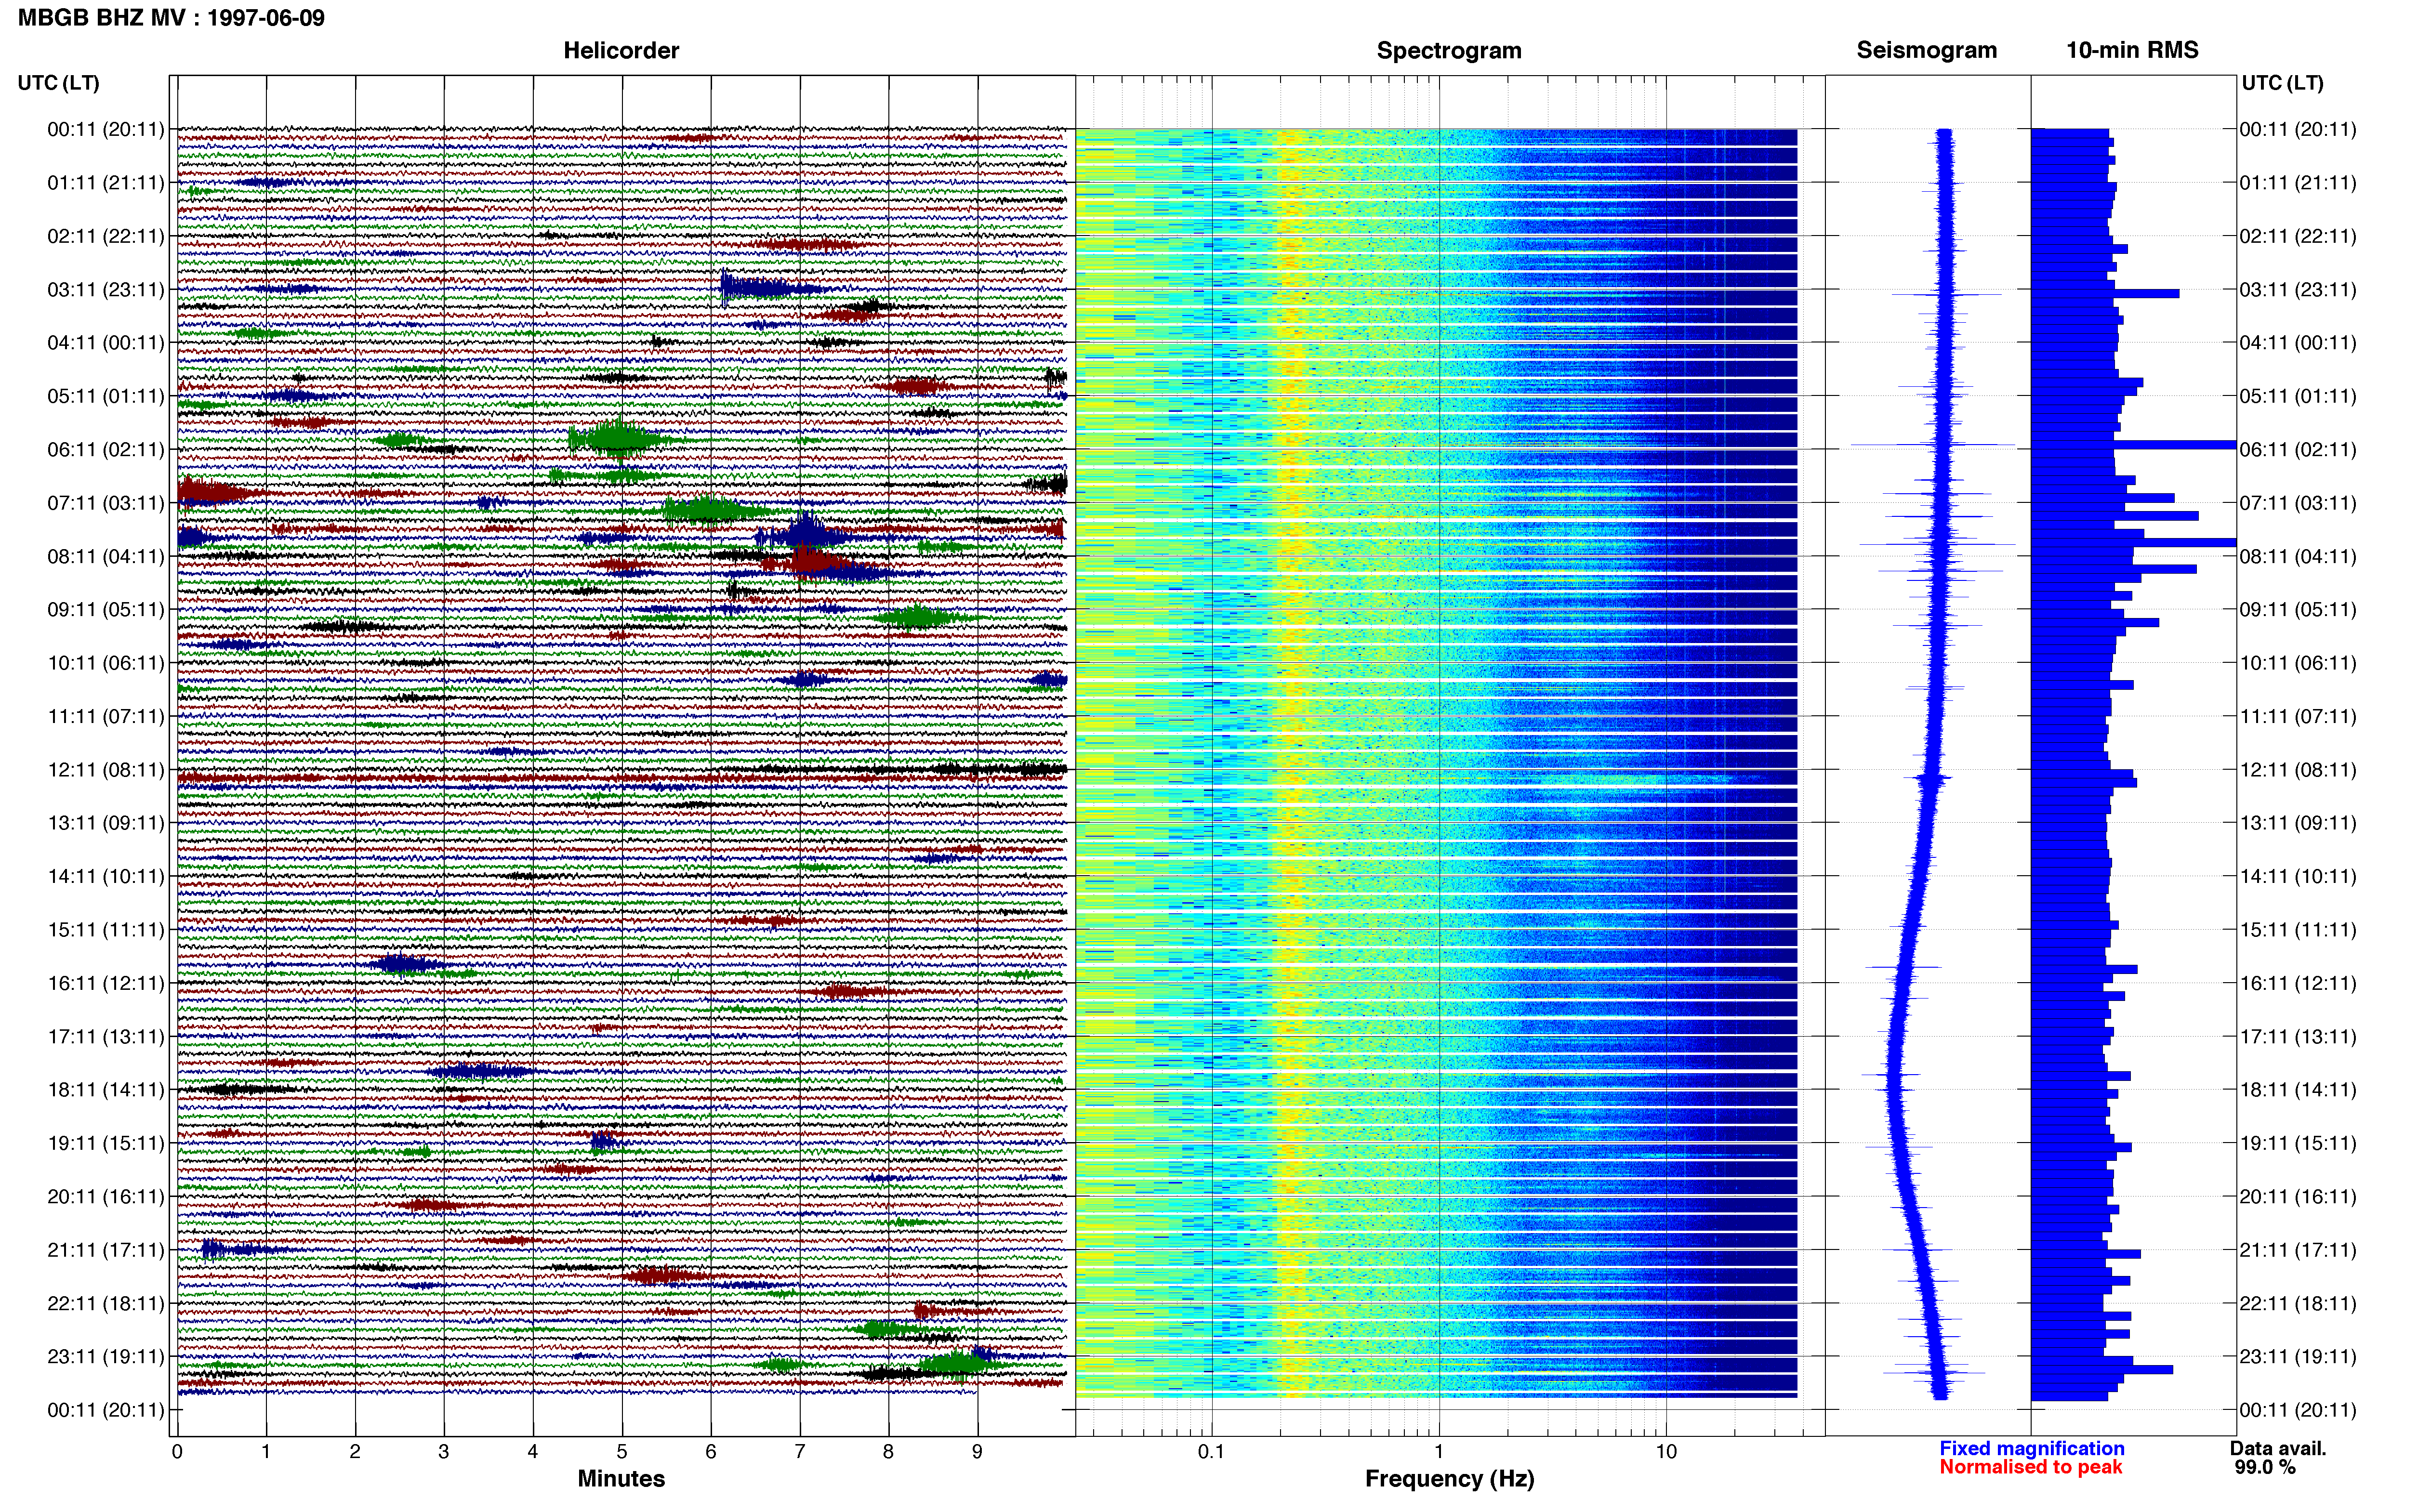Click the 'Spectrogram' panel heading
This screenshot has height=1512, width=2418.
coord(1449,51)
